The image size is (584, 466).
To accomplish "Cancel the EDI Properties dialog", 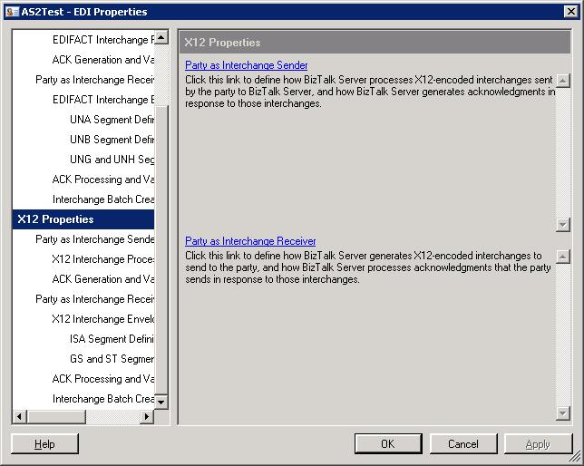I will (x=463, y=443).
